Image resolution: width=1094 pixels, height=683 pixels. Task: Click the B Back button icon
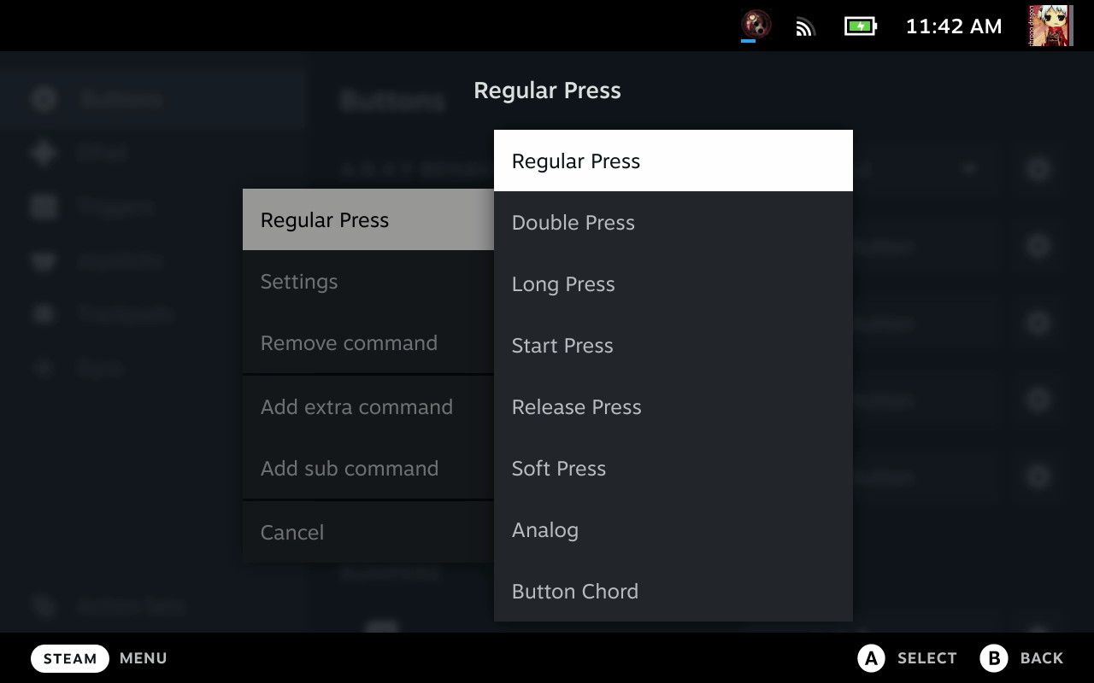point(994,658)
